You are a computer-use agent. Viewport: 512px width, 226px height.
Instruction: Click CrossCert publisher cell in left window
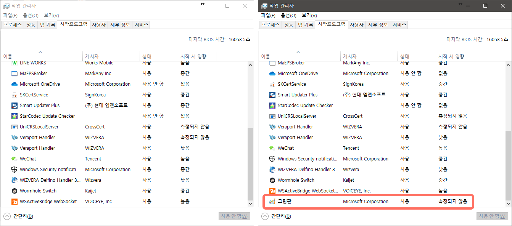click(95, 127)
